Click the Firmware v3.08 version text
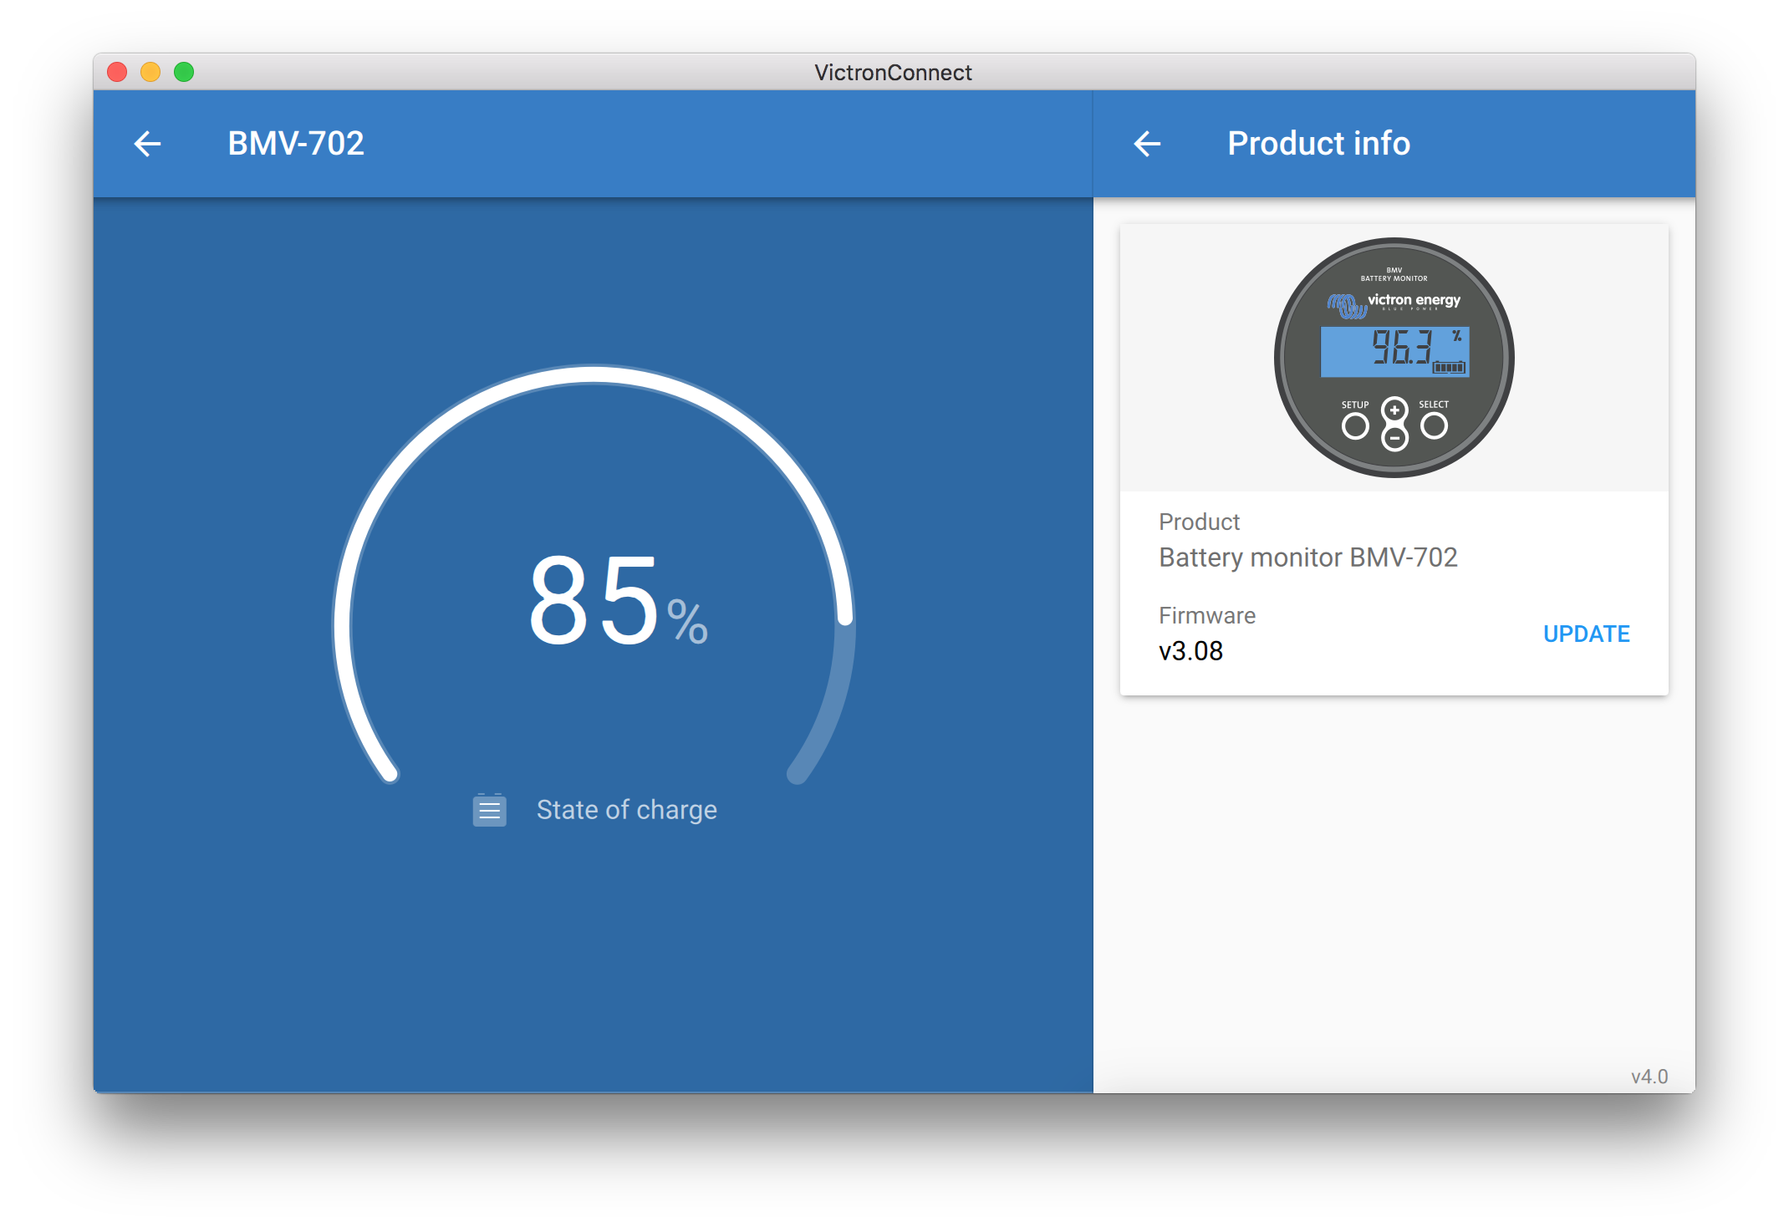1789x1227 pixels. 1190,651
